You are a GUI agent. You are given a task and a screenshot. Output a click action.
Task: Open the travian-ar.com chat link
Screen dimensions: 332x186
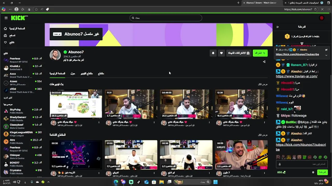[x=296, y=76]
